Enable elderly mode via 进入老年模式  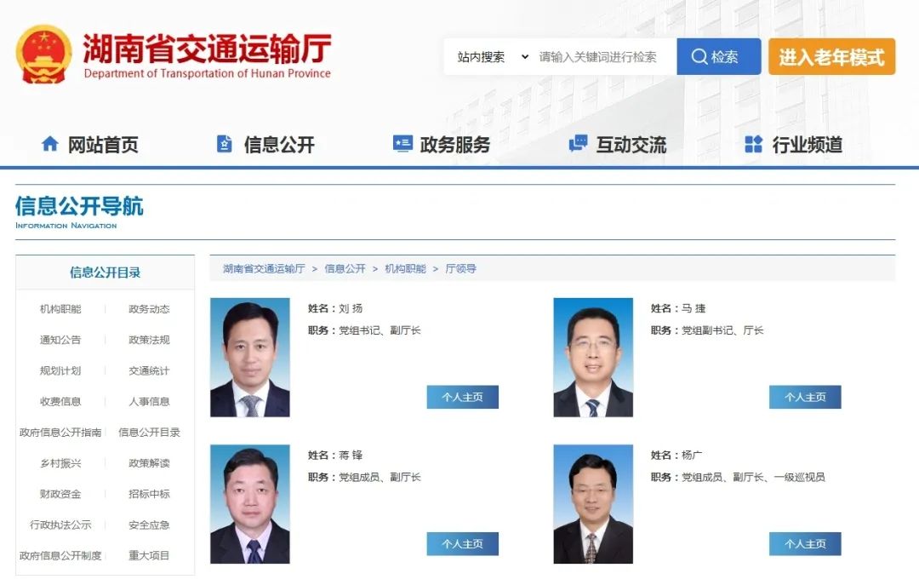coord(831,57)
